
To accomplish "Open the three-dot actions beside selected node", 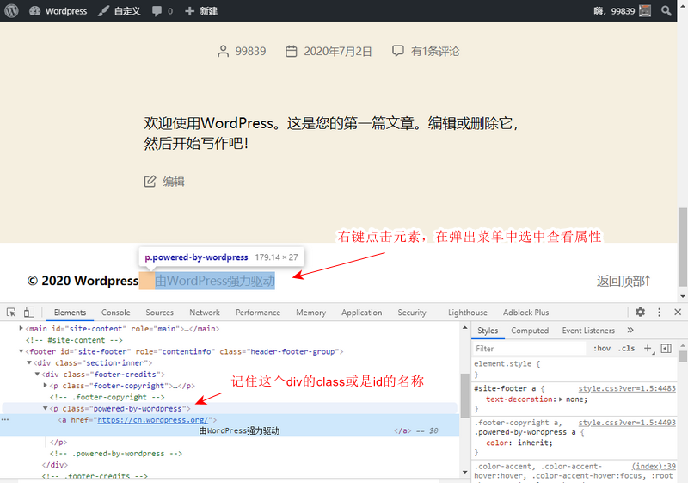I will click(x=5, y=420).
